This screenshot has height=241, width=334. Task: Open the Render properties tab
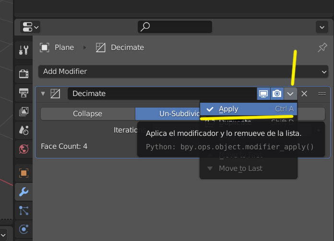[24, 73]
